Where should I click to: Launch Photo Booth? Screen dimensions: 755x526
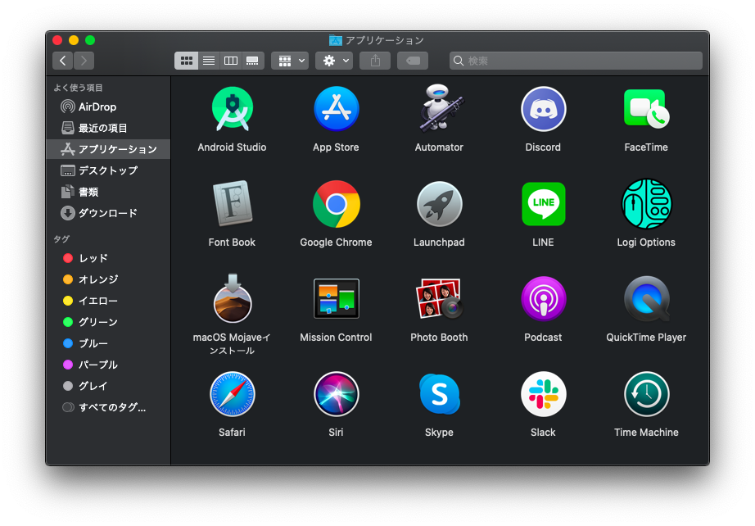coord(439,298)
